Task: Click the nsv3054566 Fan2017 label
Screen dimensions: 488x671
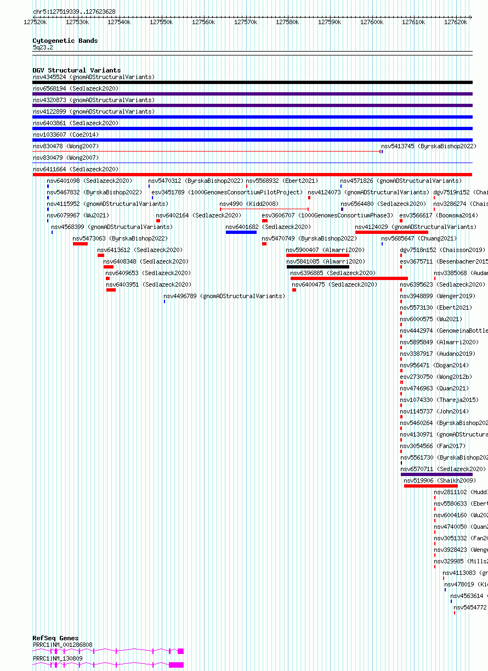Action: pos(433,446)
